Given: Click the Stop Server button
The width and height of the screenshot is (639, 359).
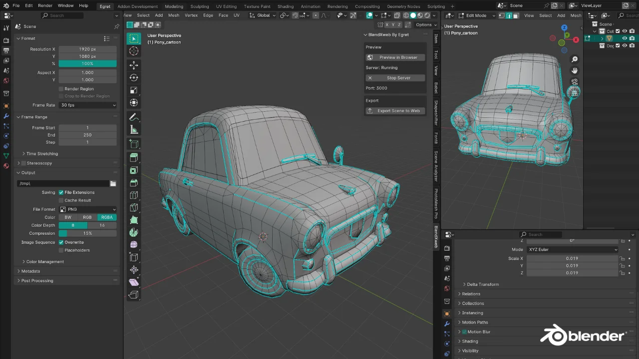Looking at the screenshot, I should click(x=395, y=78).
